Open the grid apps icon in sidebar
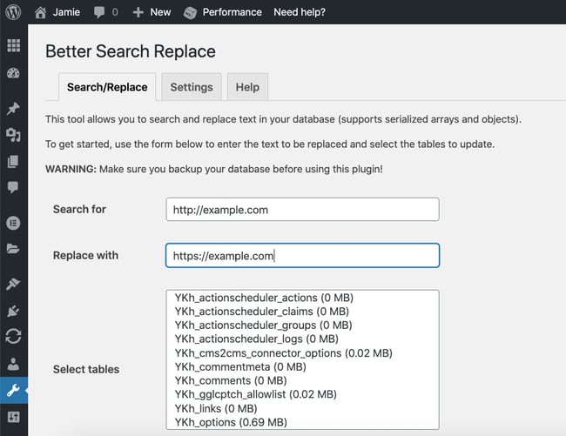The image size is (566, 436). coord(14,45)
